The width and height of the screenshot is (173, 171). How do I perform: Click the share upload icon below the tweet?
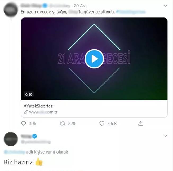click(x=141, y=124)
